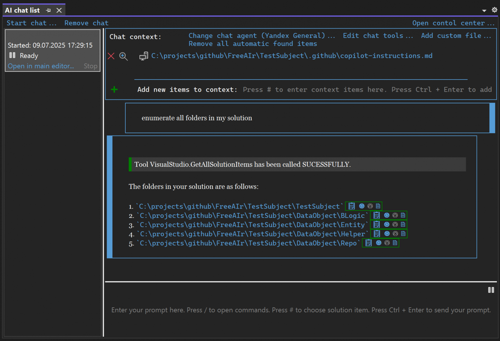Click Open in main editor link
The width and height of the screenshot is (500, 341).
41,66
